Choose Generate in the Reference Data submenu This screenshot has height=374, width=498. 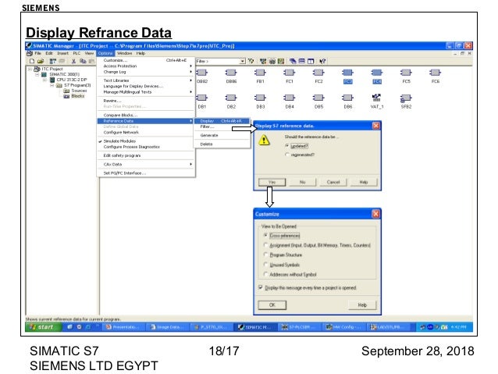(222, 135)
